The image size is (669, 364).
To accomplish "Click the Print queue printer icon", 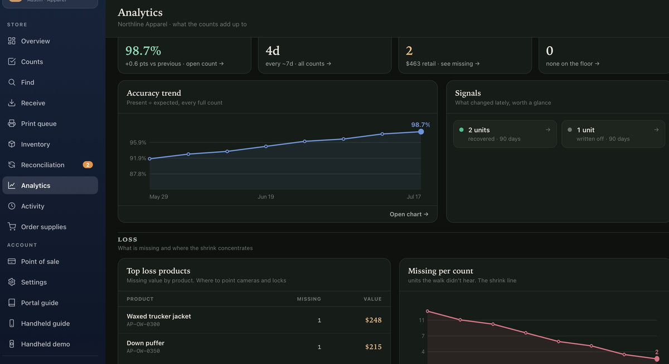I will click(x=12, y=124).
